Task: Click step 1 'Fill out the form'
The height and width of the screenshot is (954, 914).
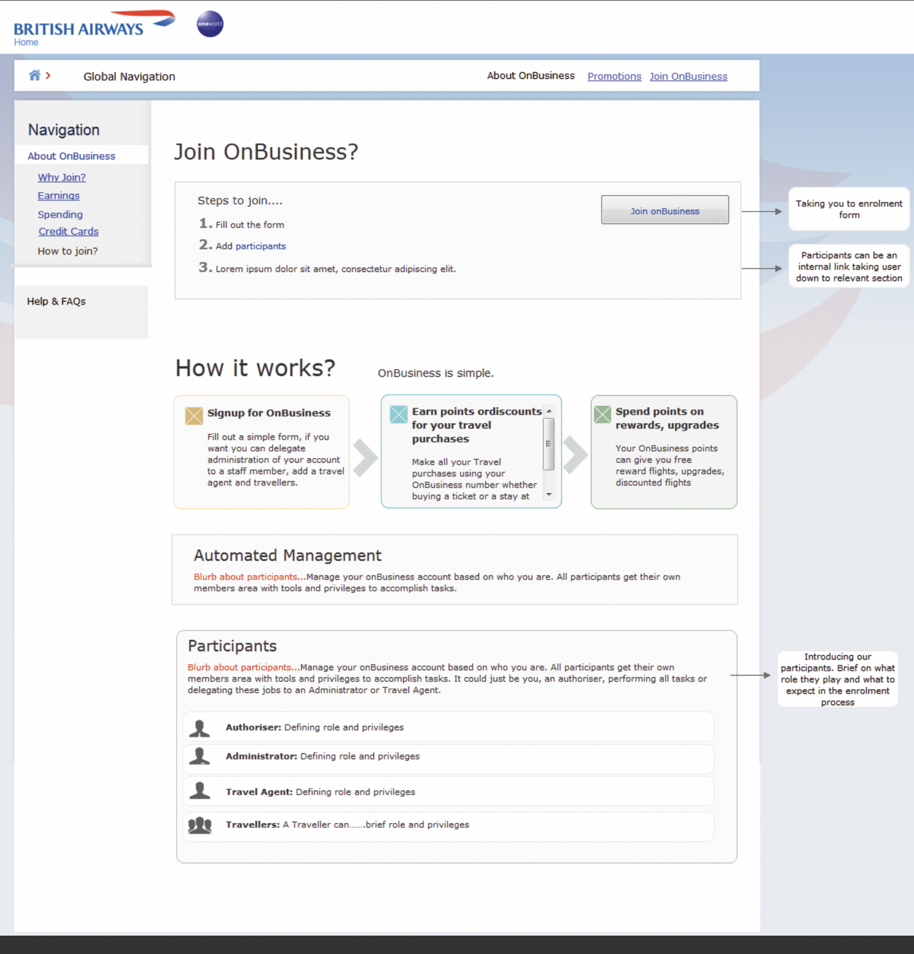Action: [250, 225]
